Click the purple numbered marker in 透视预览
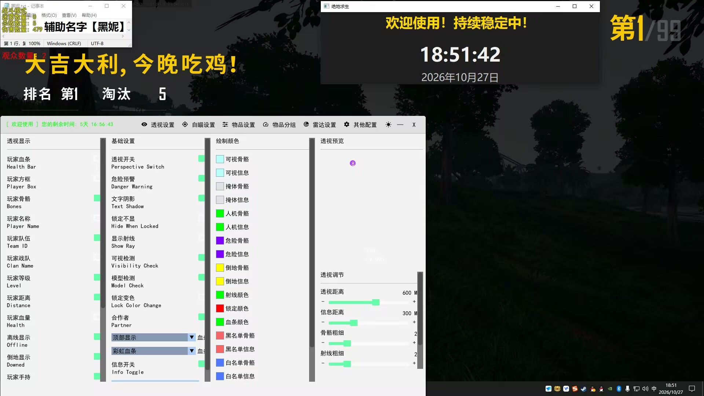The height and width of the screenshot is (396, 704). coord(353,163)
